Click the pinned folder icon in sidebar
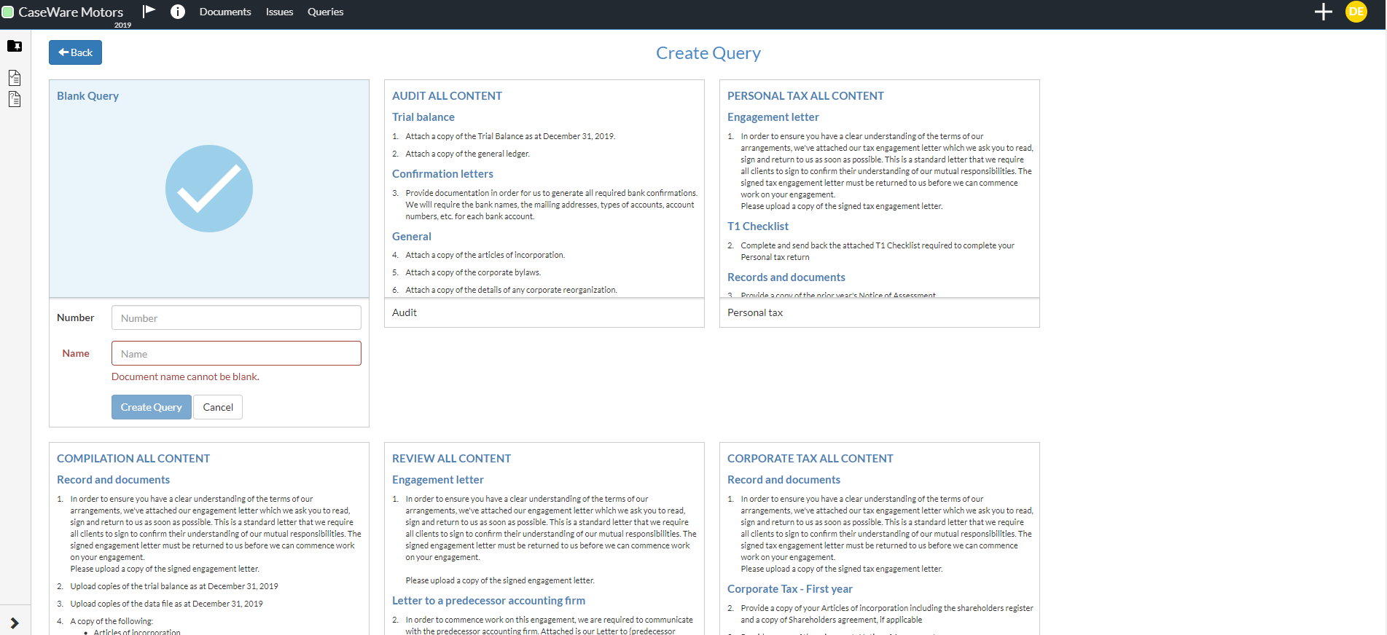This screenshot has height=635, width=1387. 15,46
